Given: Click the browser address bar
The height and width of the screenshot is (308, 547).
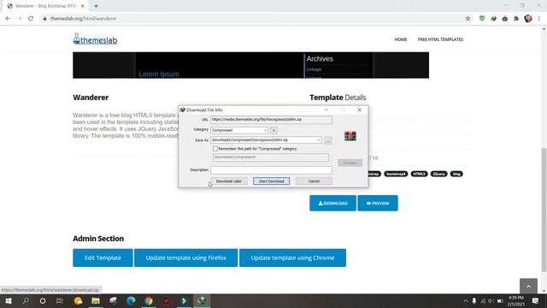Looking at the screenshot, I should [x=251, y=19].
